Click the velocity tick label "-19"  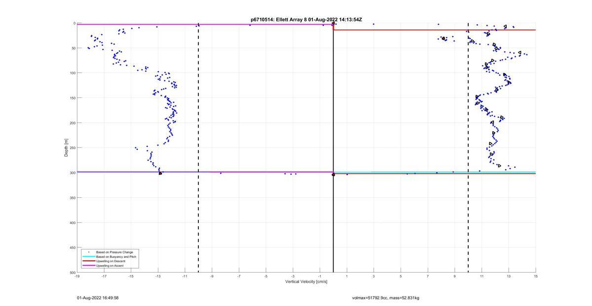coord(77,276)
